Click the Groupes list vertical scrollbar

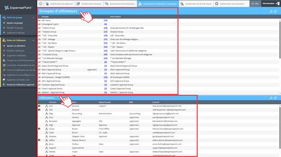(x=280, y=40)
